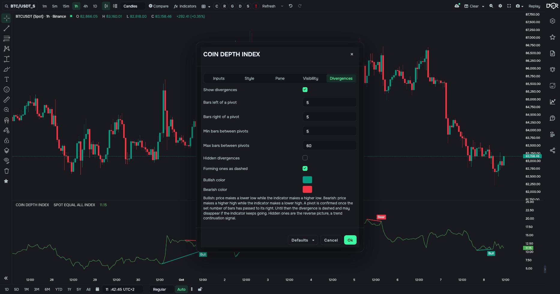Image resolution: width=560 pixels, height=294 pixels.
Task: Click the redo arrow in top toolbar
Action: coord(300,6)
